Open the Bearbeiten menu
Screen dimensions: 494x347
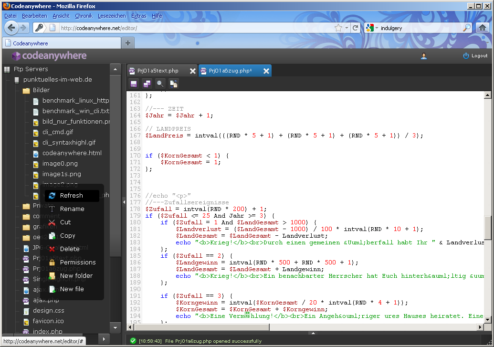click(34, 16)
